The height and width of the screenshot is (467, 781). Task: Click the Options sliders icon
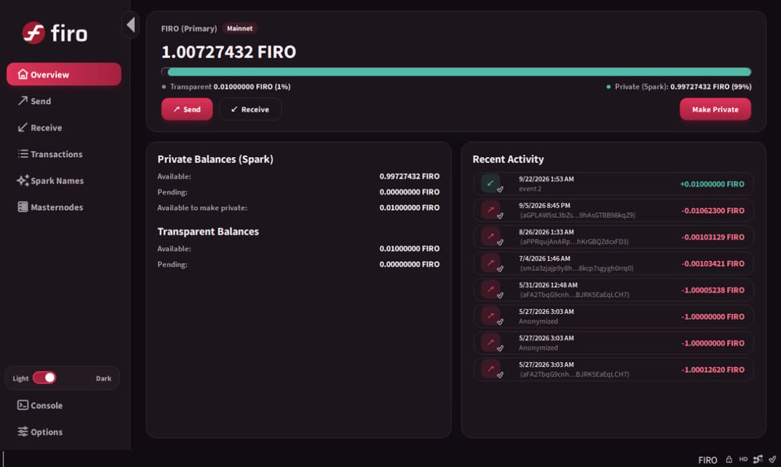click(23, 432)
